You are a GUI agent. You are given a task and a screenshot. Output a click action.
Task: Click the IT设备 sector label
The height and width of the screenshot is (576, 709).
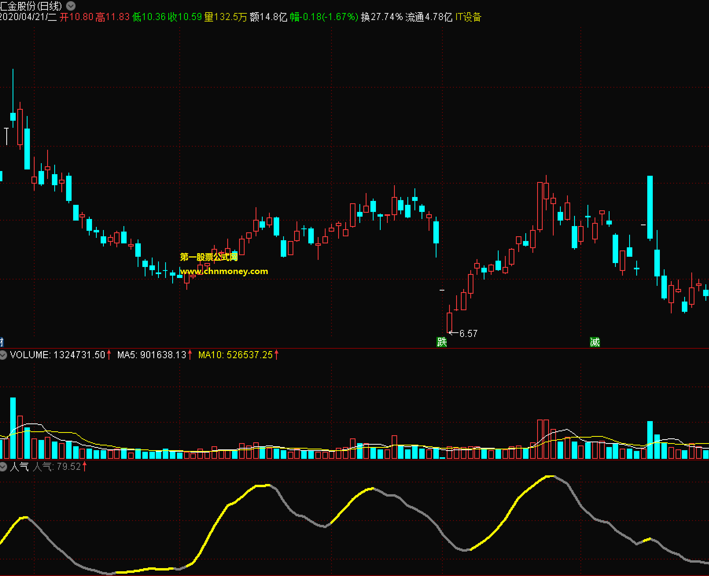tap(468, 17)
